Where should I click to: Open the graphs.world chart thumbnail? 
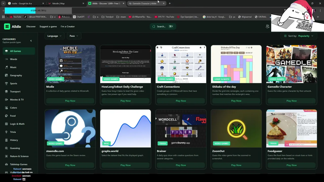tap(126, 128)
